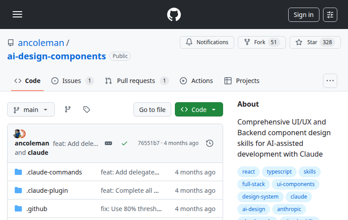
Task: View branches via the branch icon
Action: 68,109
